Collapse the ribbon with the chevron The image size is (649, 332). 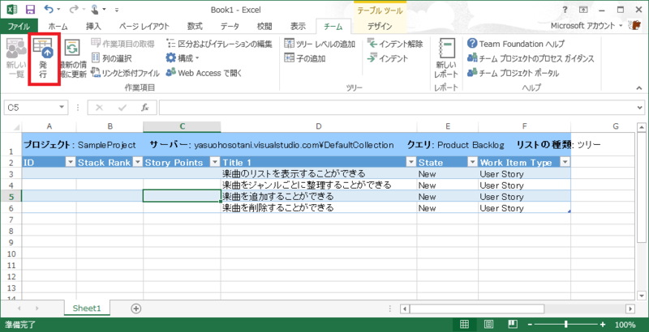point(638,87)
